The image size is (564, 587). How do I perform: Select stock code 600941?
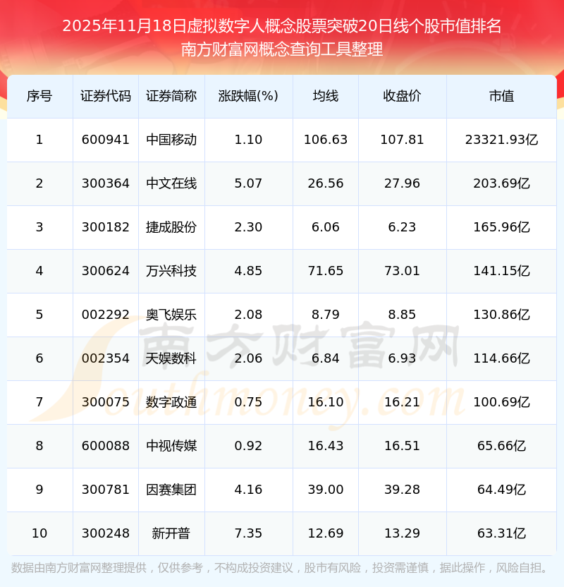pyautogui.click(x=106, y=140)
